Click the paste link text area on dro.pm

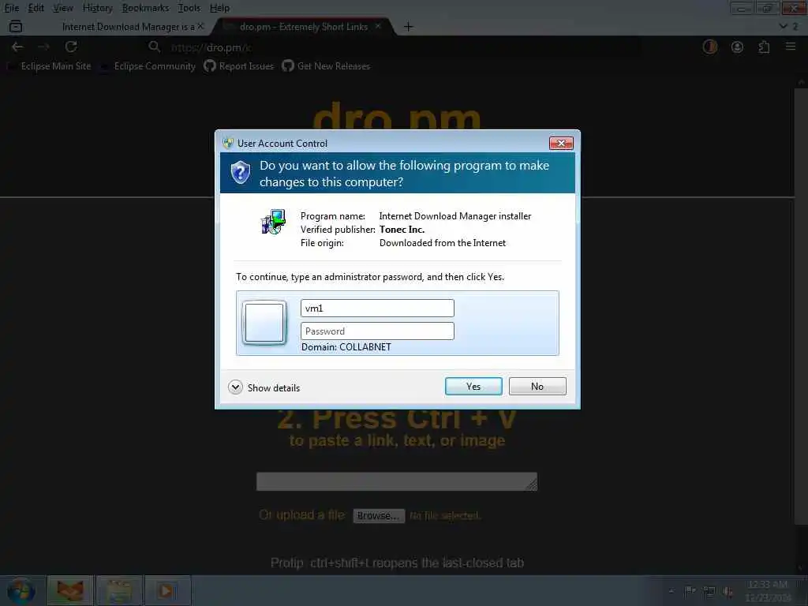tap(397, 481)
